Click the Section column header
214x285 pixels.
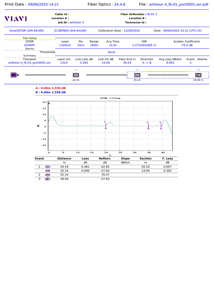[x=145, y=158]
